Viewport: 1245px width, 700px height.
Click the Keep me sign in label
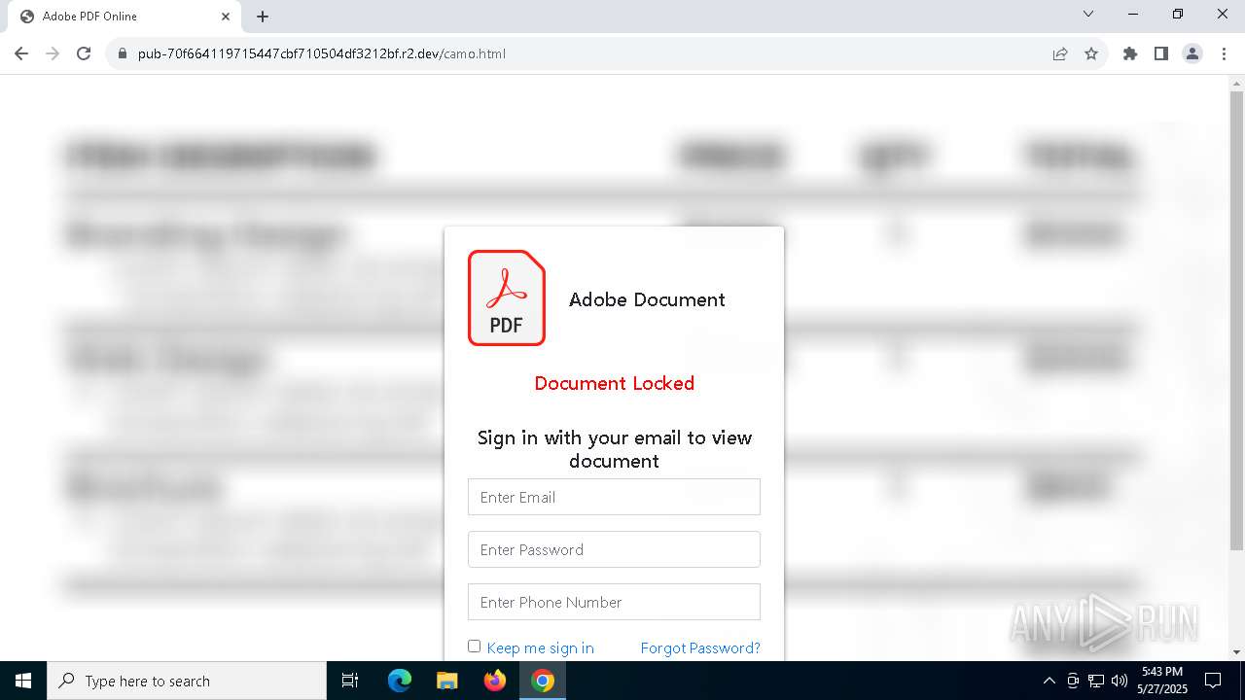(540, 648)
